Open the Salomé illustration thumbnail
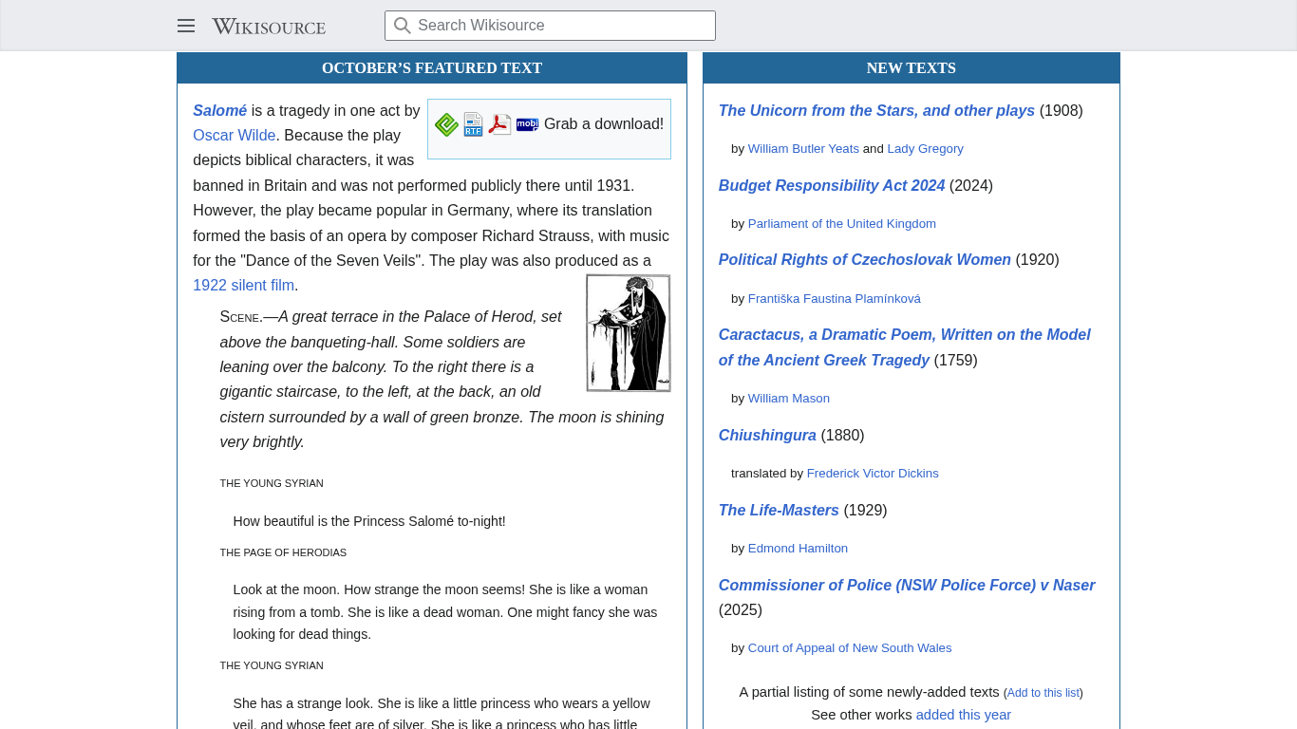 click(x=629, y=333)
